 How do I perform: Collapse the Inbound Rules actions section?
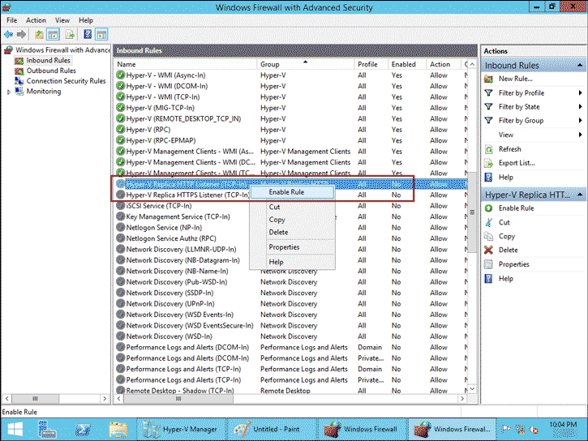[x=580, y=65]
